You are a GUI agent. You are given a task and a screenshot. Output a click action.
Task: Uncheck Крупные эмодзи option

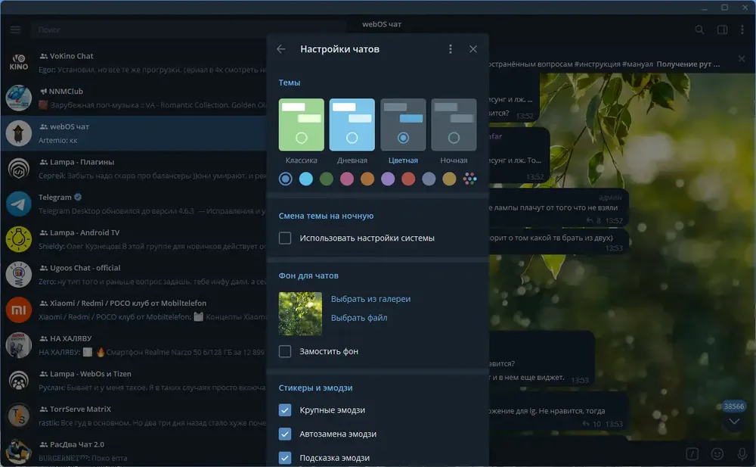pos(285,410)
